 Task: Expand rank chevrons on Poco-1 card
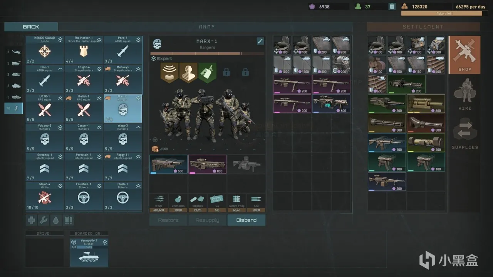pos(138,40)
